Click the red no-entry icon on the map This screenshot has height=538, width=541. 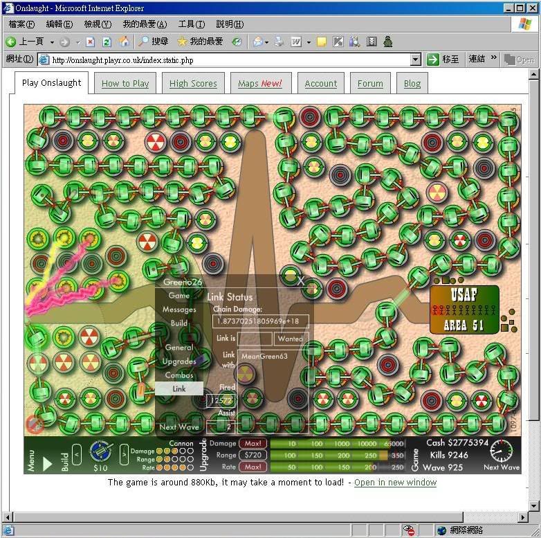tap(35, 424)
